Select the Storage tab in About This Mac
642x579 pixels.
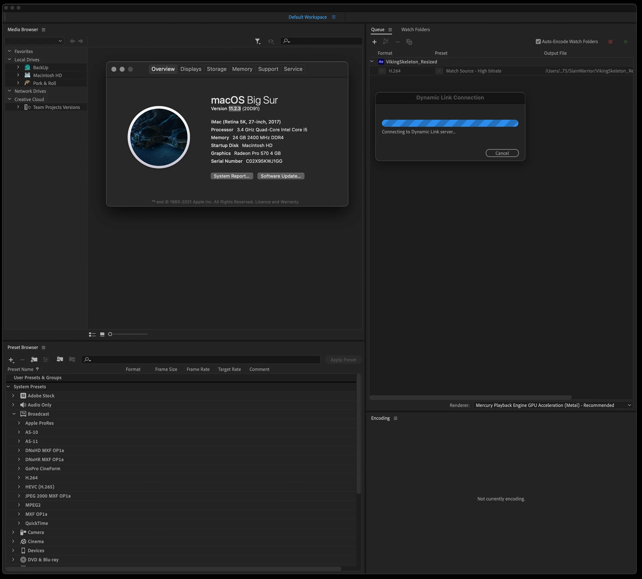pyautogui.click(x=216, y=69)
